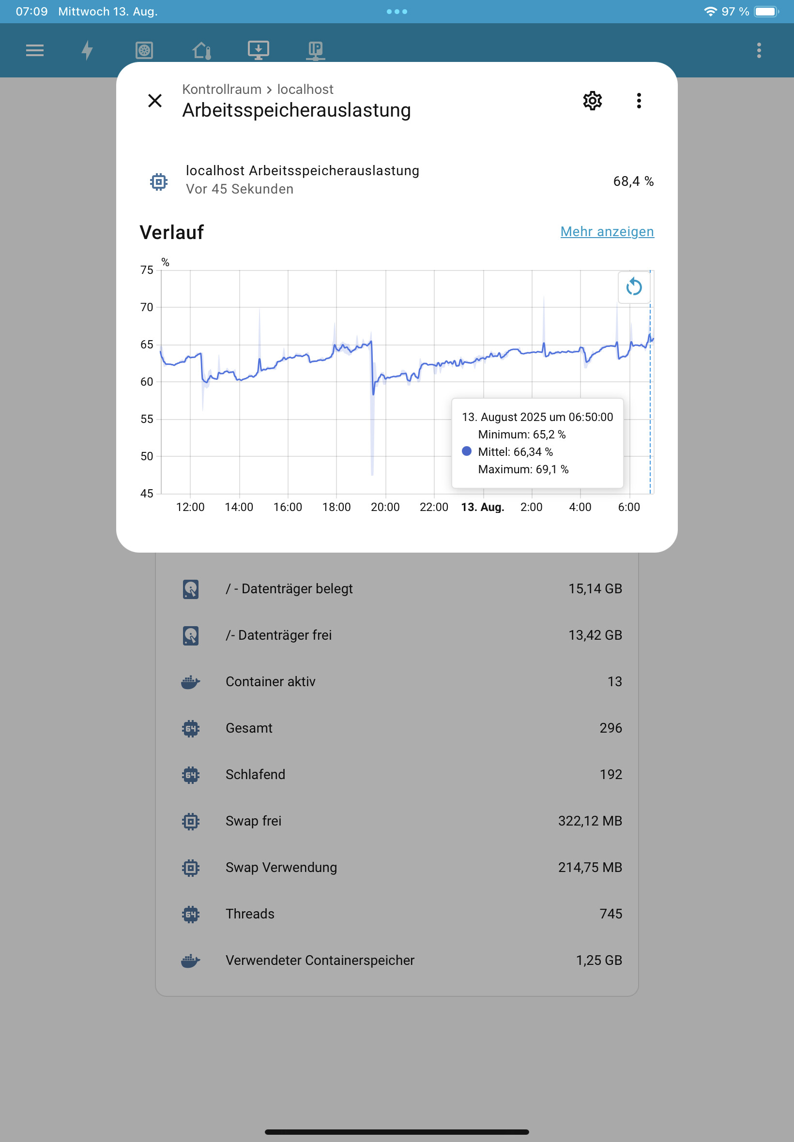794x1142 pixels.
Task: Select the "Kontrollraum" breadcrumb
Action: (x=221, y=90)
